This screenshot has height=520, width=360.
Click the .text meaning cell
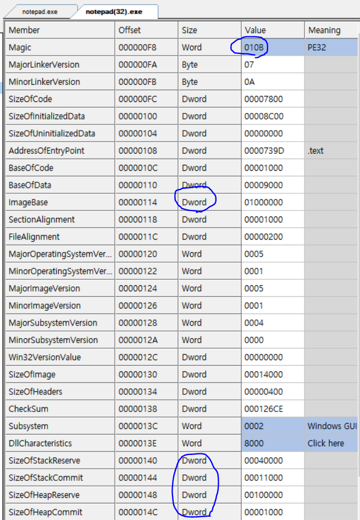(x=331, y=151)
